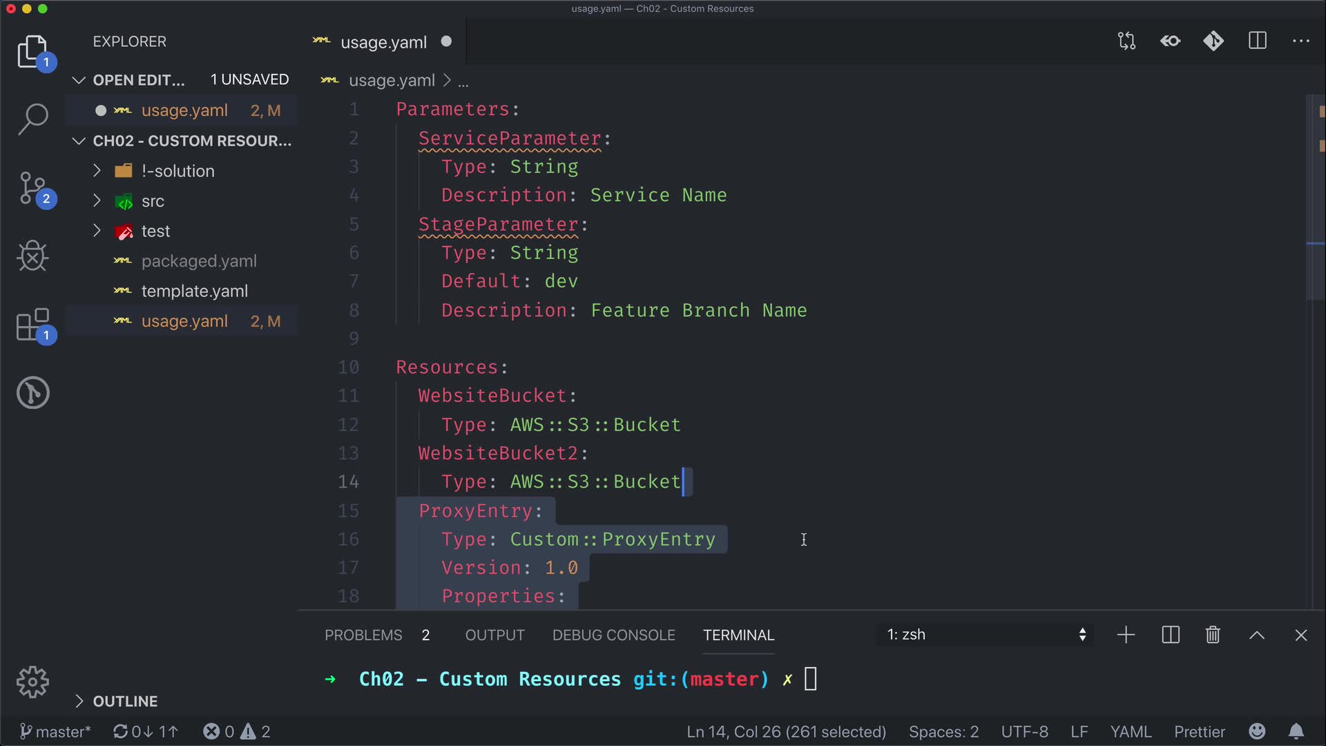Viewport: 1326px width, 746px height.
Task: Open the Manage settings gear
Action: (x=32, y=682)
